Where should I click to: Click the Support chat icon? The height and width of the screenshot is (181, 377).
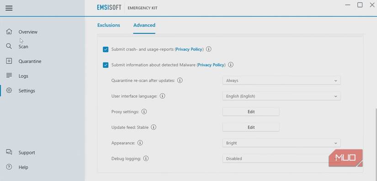coord(9,152)
